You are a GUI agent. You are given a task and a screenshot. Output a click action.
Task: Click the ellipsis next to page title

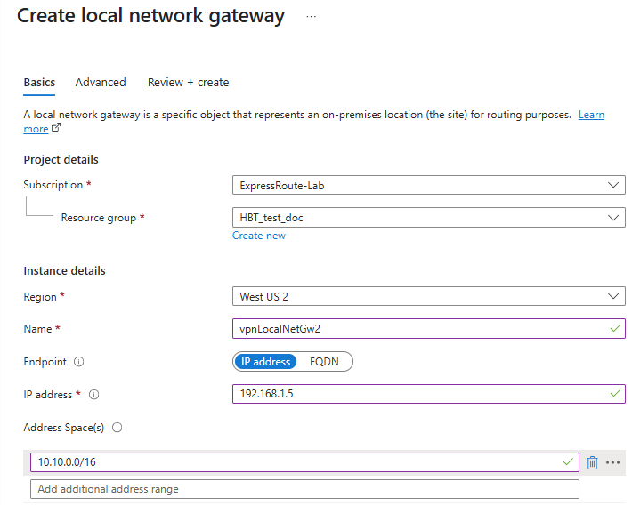(311, 17)
